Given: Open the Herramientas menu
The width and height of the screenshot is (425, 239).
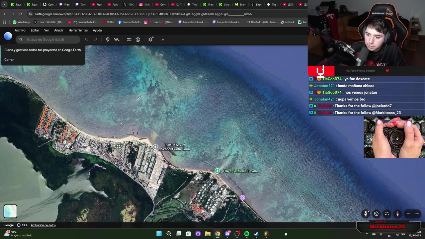Looking at the screenshot, I should (x=78, y=30).
